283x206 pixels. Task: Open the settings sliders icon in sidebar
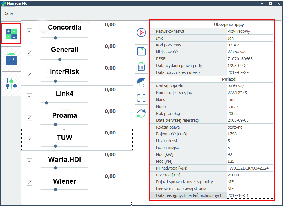11,83
